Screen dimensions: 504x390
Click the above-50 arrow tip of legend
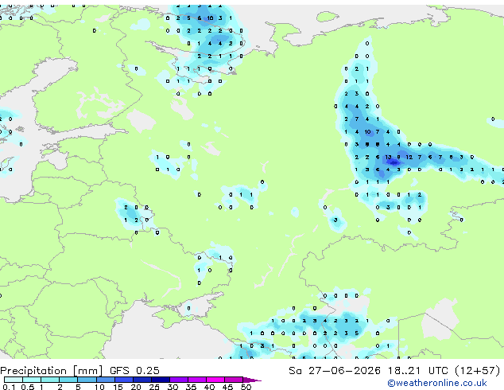point(252,380)
